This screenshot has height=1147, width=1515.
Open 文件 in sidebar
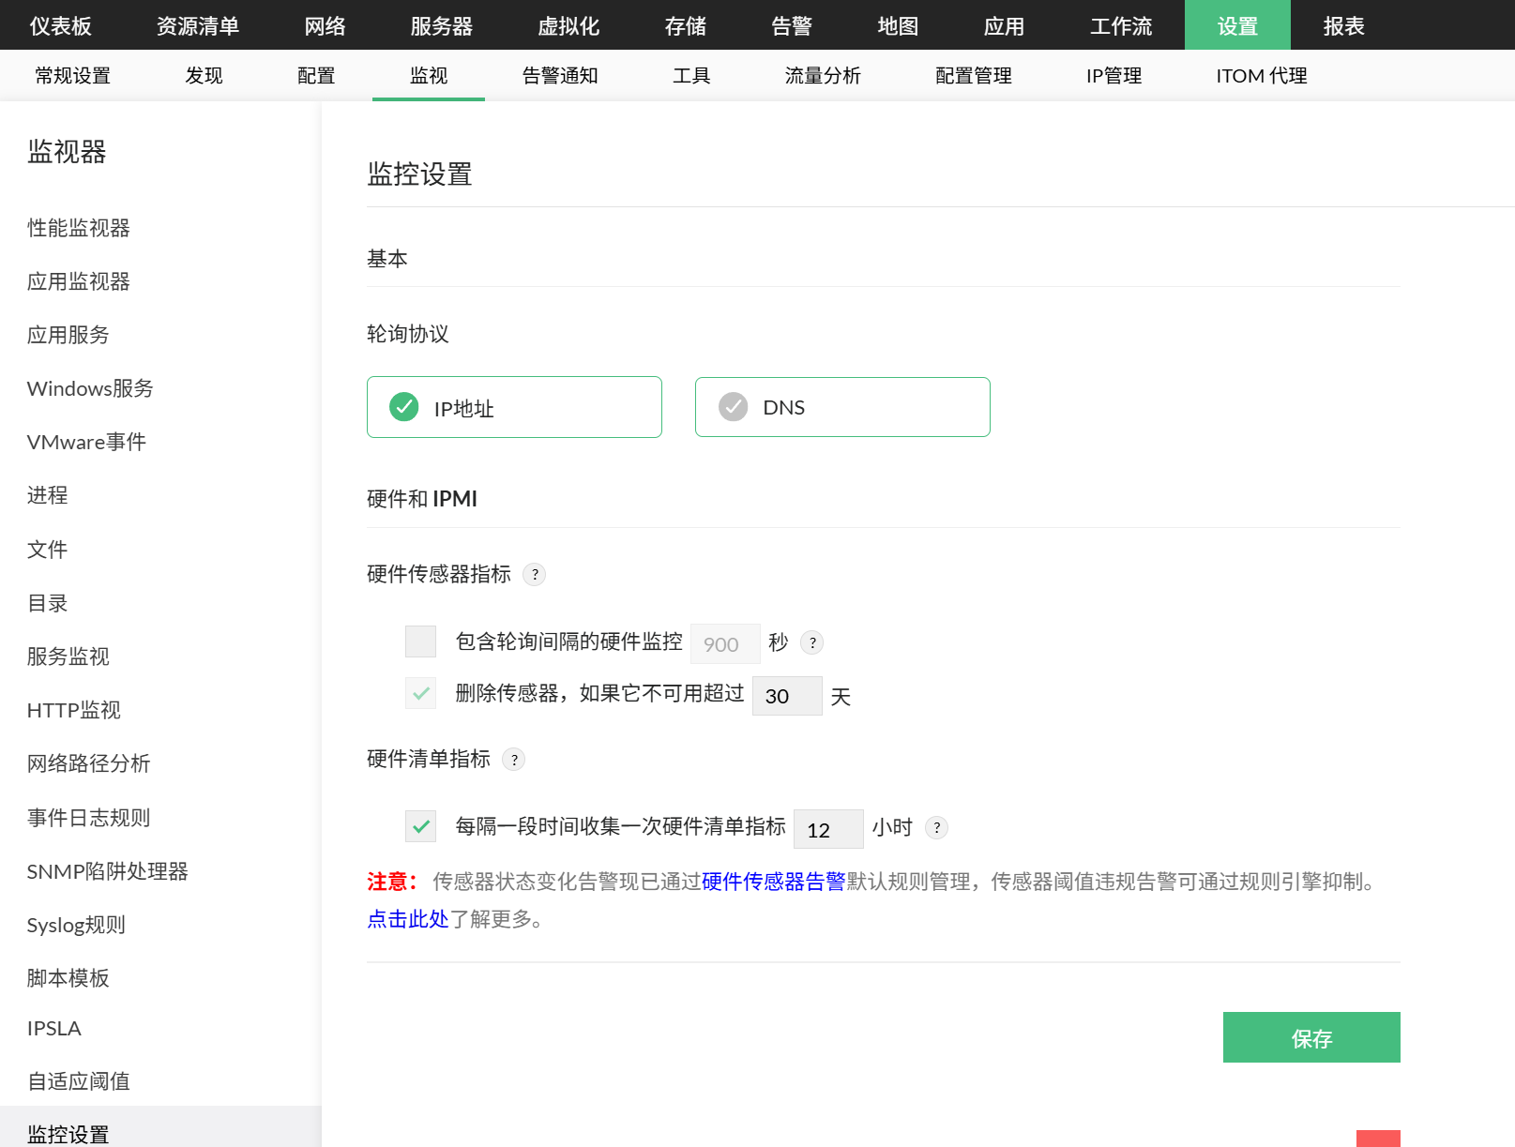48,550
